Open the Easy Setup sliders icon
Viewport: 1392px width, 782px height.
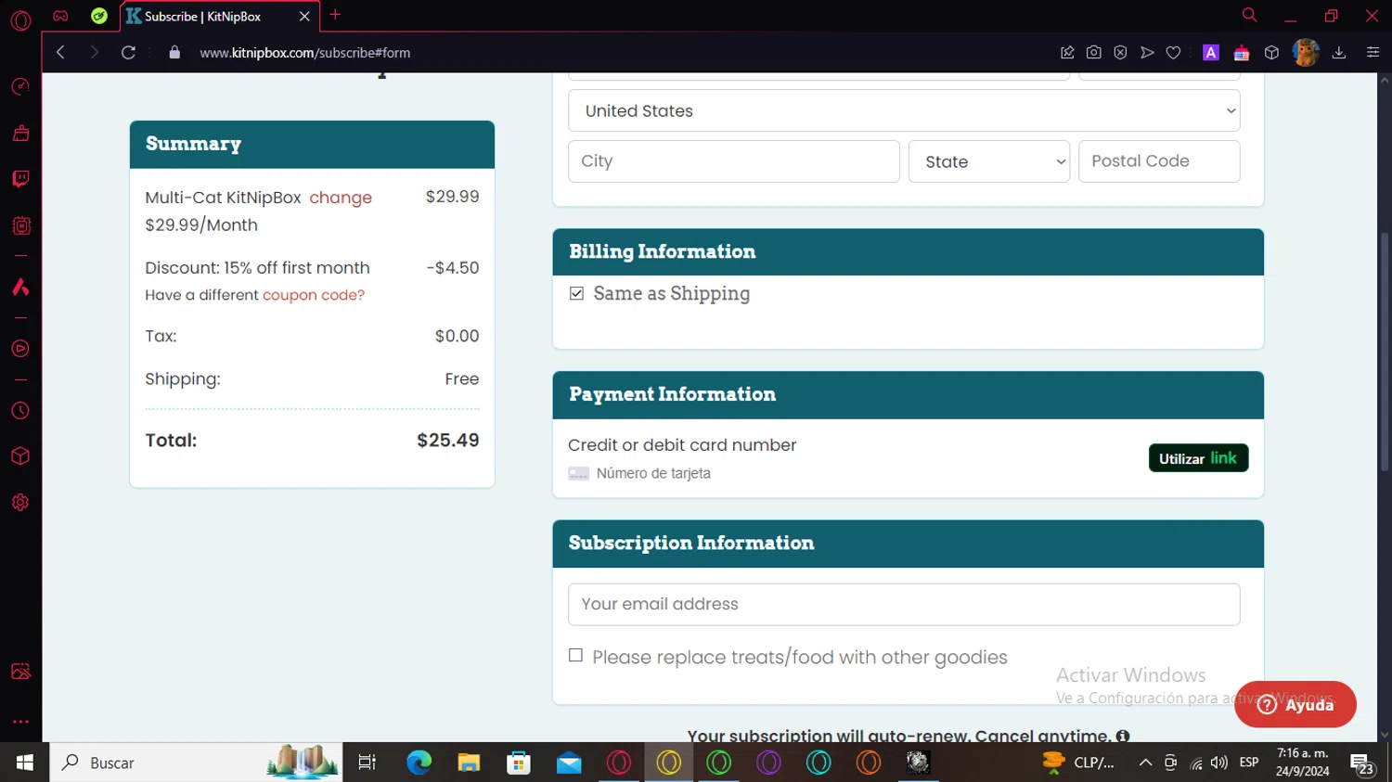click(1373, 53)
